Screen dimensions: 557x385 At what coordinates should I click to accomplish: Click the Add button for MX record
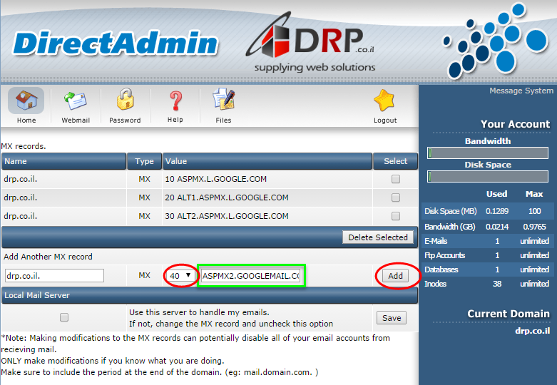tap(395, 276)
